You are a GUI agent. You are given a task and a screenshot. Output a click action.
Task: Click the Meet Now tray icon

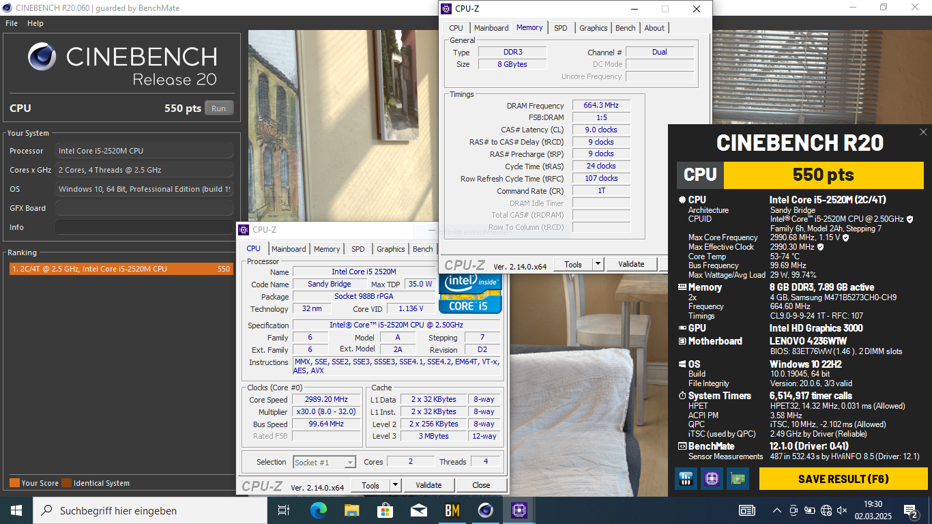pyautogui.click(x=793, y=510)
